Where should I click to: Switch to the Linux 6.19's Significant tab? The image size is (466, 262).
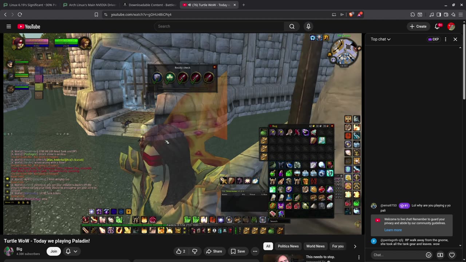click(x=30, y=5)
